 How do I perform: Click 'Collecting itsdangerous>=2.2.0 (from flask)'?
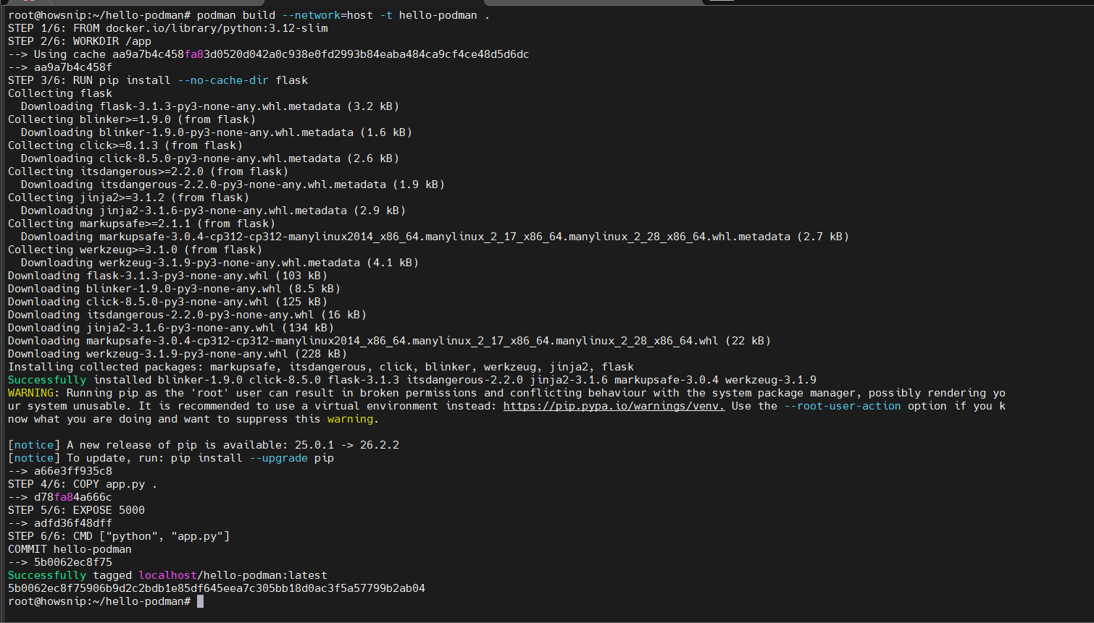[x=149, y=171]
